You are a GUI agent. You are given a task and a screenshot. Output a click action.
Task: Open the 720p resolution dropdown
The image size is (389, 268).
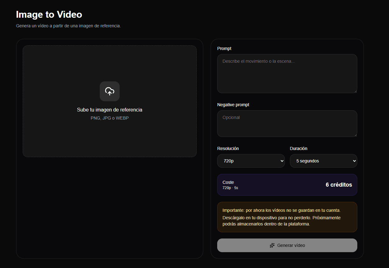coord(251,161)
